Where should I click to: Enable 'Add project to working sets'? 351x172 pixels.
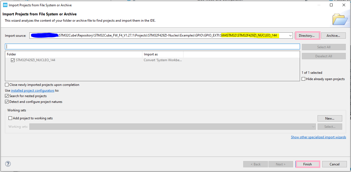(x=10, y=118)
